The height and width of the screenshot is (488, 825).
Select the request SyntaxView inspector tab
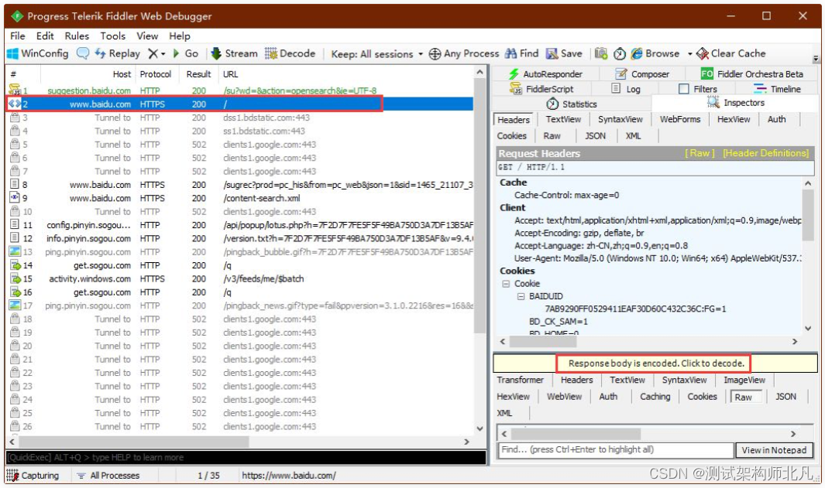coord(620,119)
